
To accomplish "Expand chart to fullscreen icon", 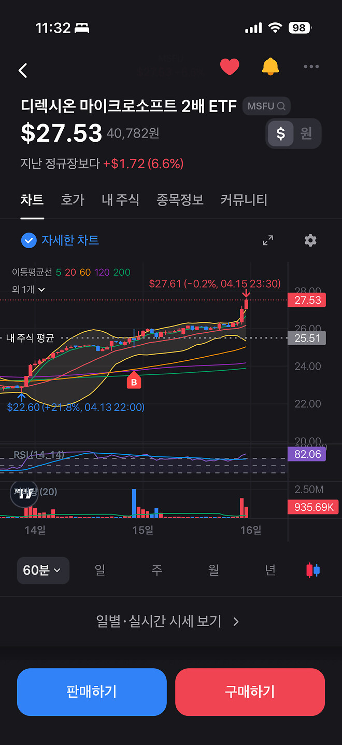I will (x=268, y=240).
